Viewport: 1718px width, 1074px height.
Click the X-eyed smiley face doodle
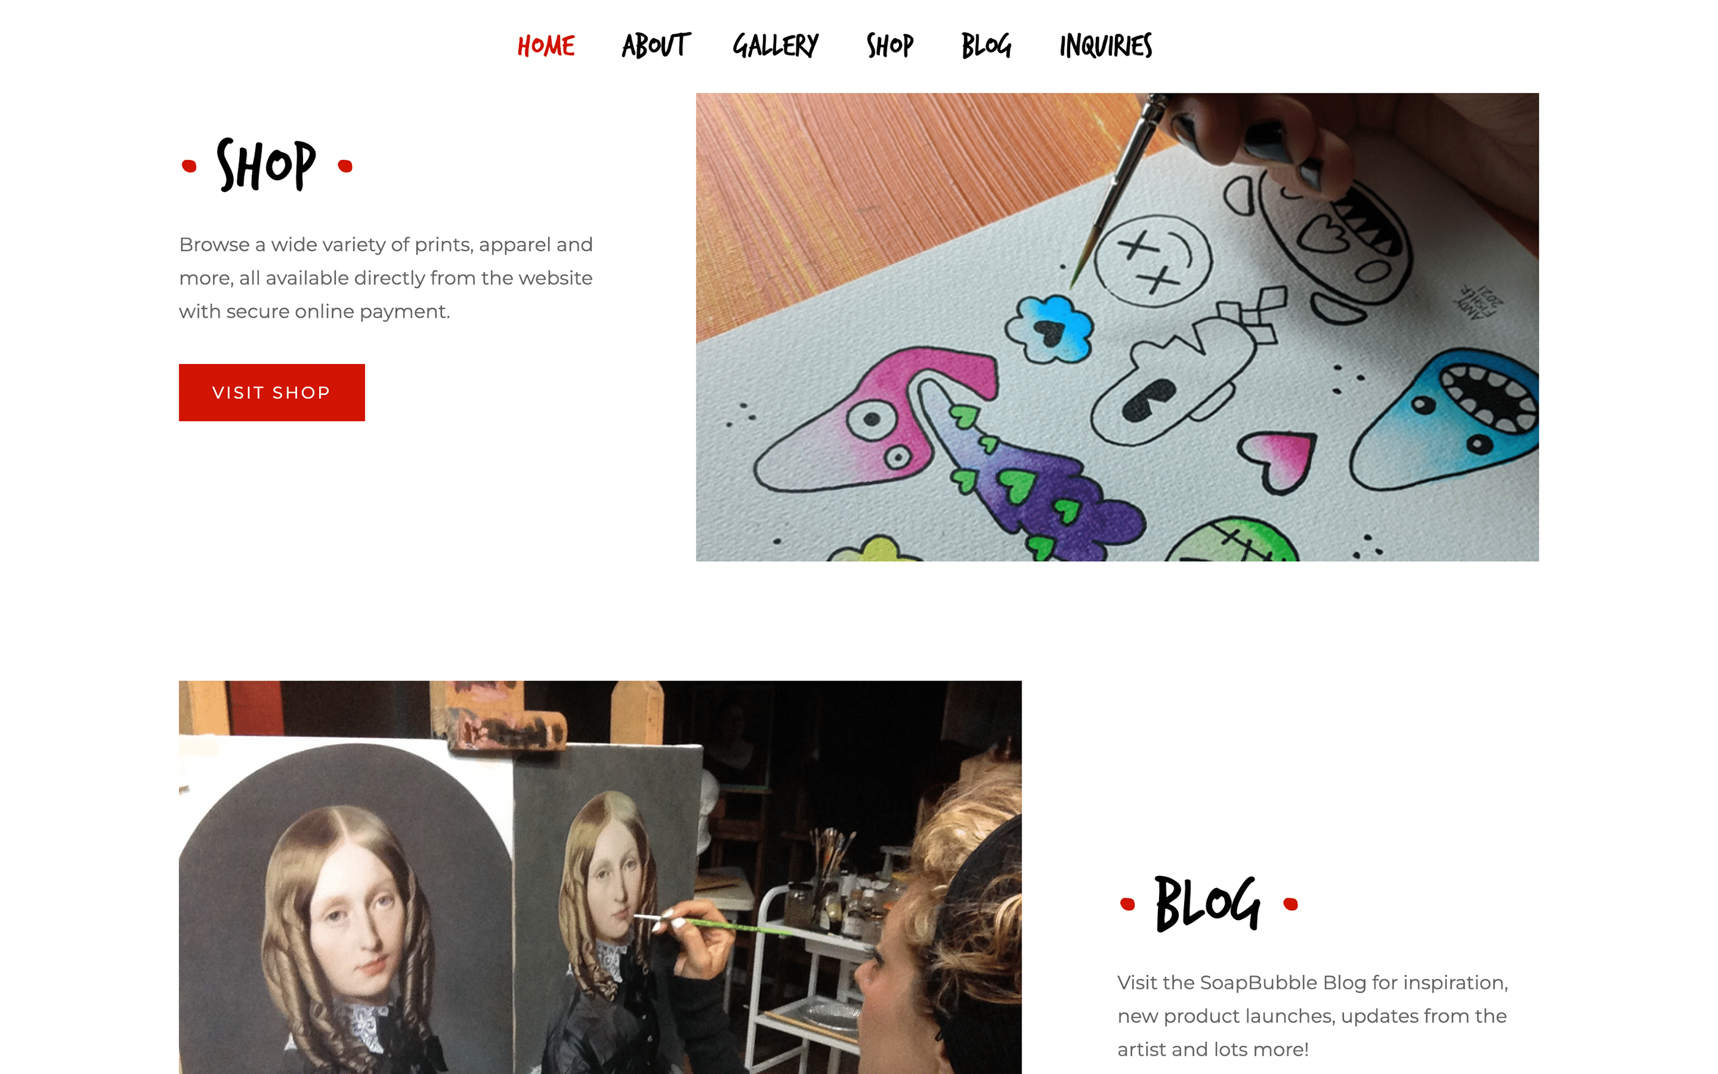tap(1153, 261)
